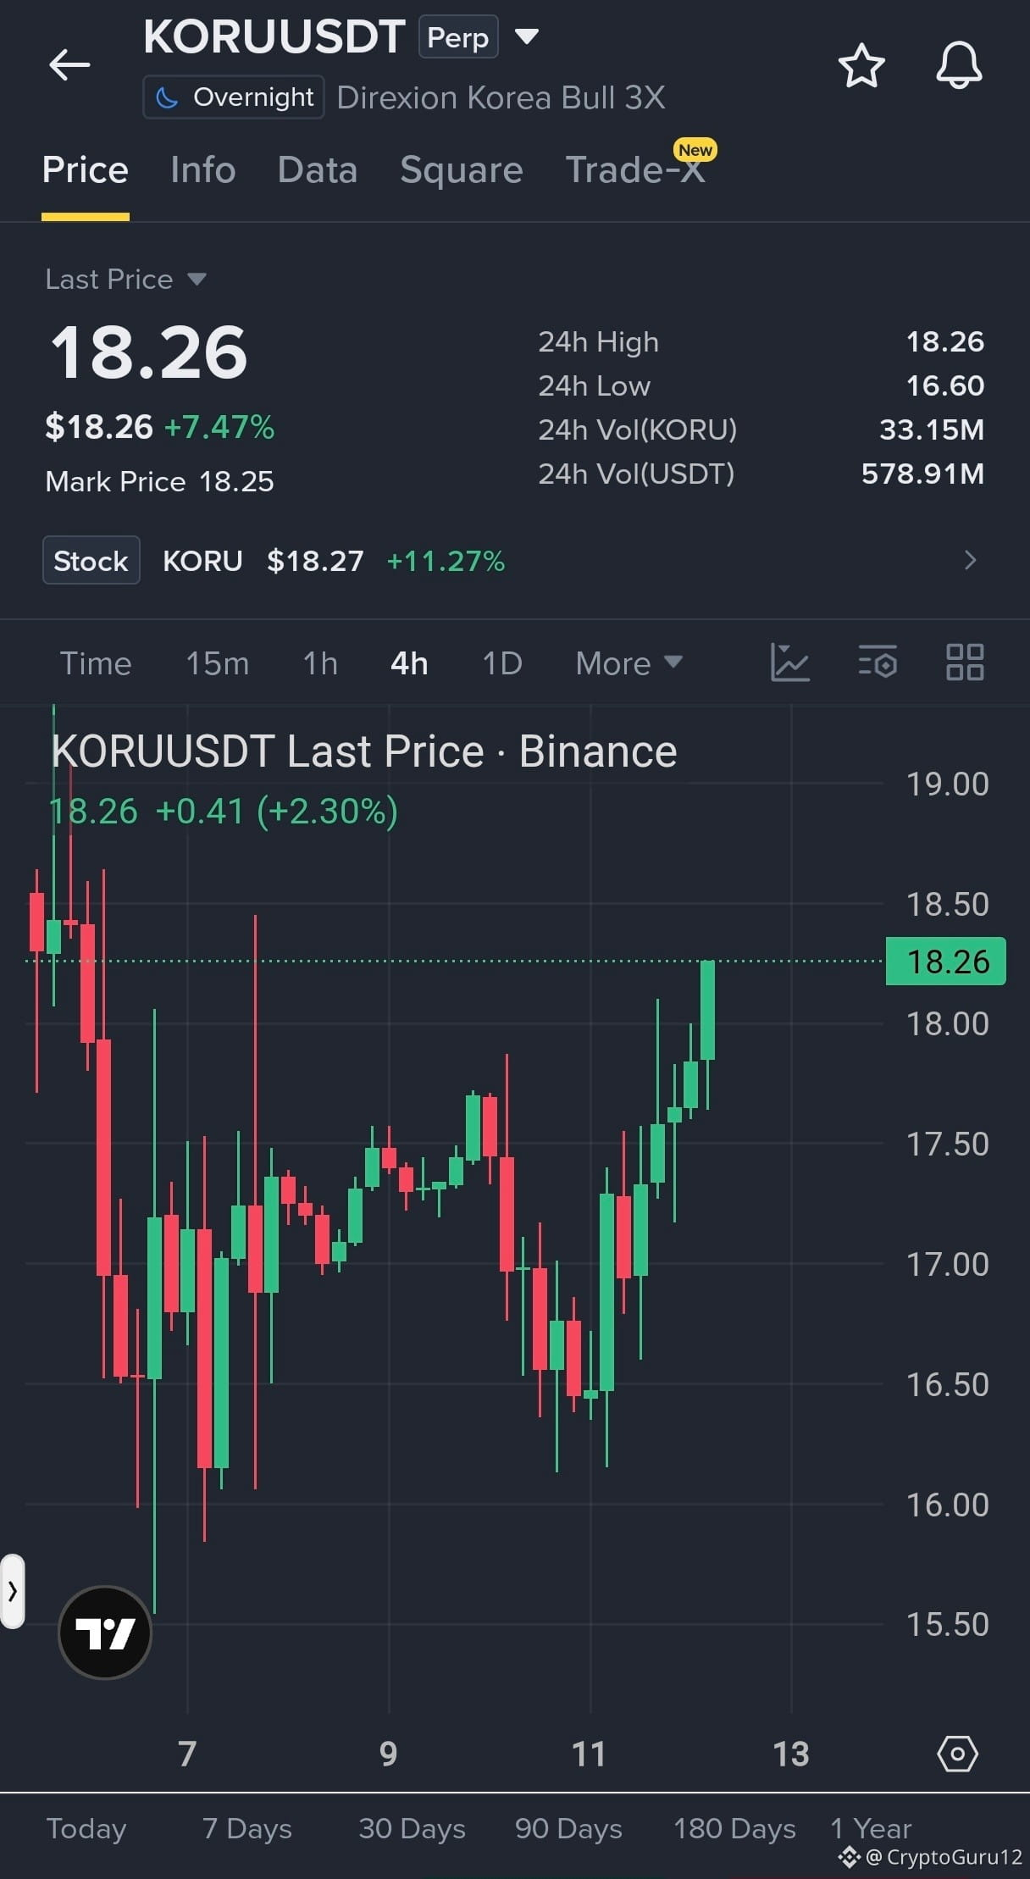1030x1879 pixels.
Task: Go back using the left arrow
Action: tap(69, 64)
